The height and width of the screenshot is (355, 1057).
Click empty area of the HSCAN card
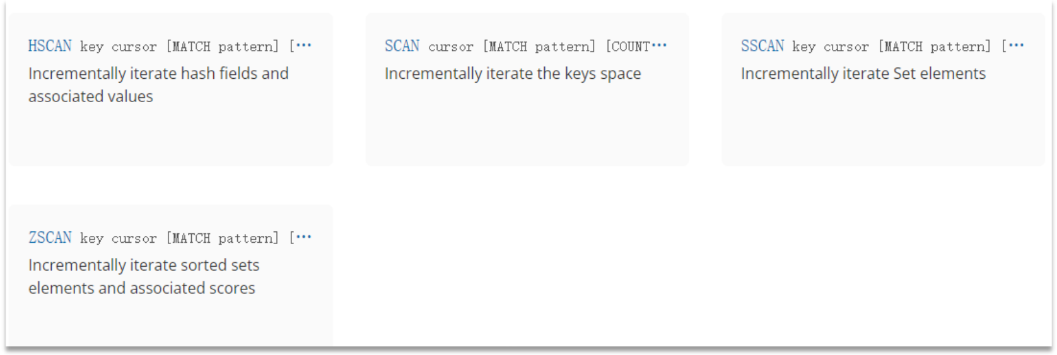pyautogui.click(x=170, y=137)
